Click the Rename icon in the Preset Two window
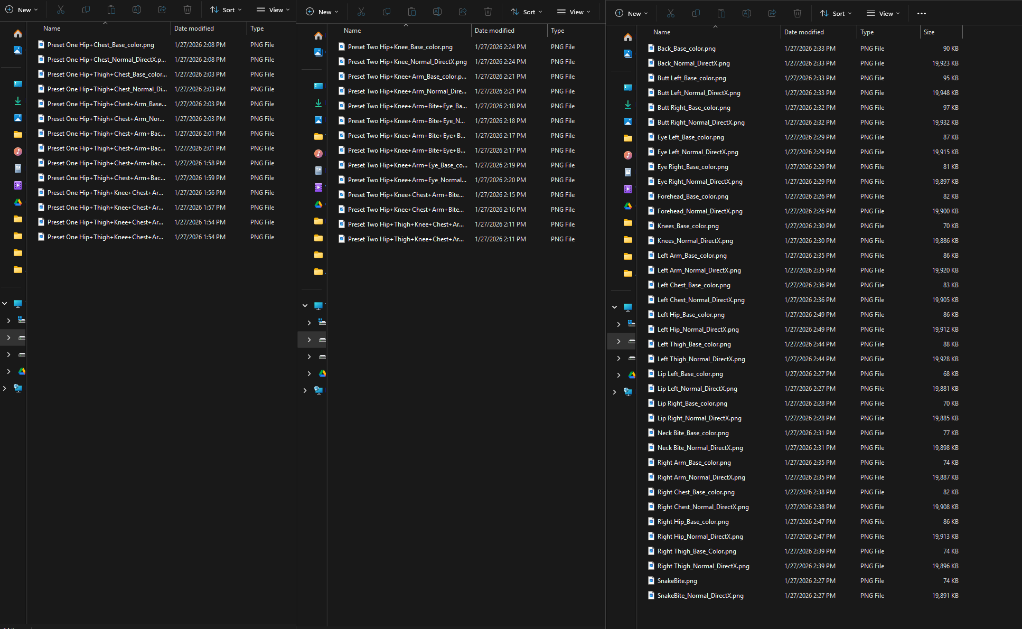Screen dimensions: 1022x629 [437, 12]
